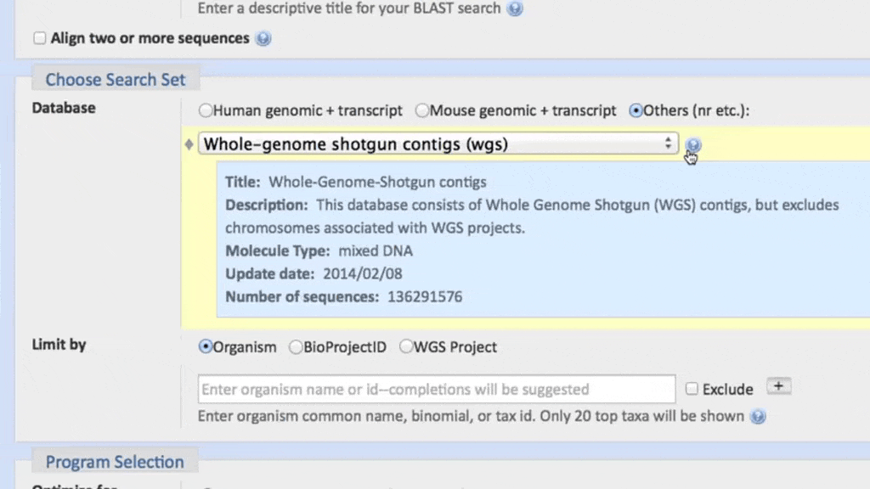Click the Choose Search Set section header
The height and width of the screenshot is (489, 870).
pos(115,80)
